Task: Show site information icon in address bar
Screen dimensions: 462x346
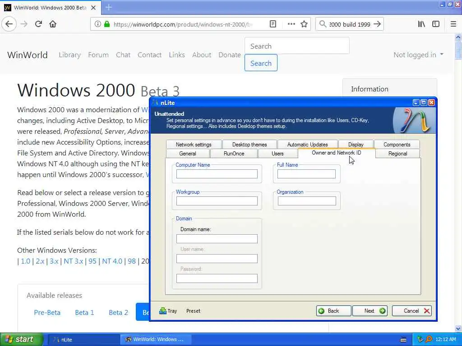Action: pyautogui.click(x=98, y=24)
